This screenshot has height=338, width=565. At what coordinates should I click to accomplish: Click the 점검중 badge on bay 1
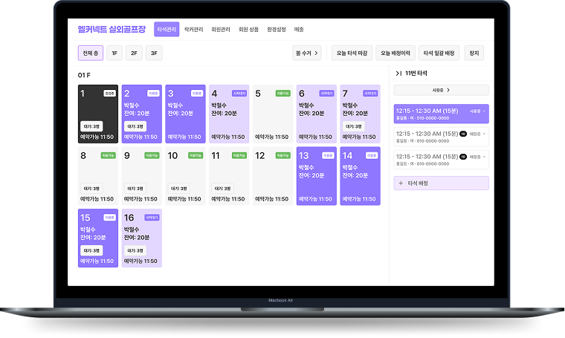[109, 94]
